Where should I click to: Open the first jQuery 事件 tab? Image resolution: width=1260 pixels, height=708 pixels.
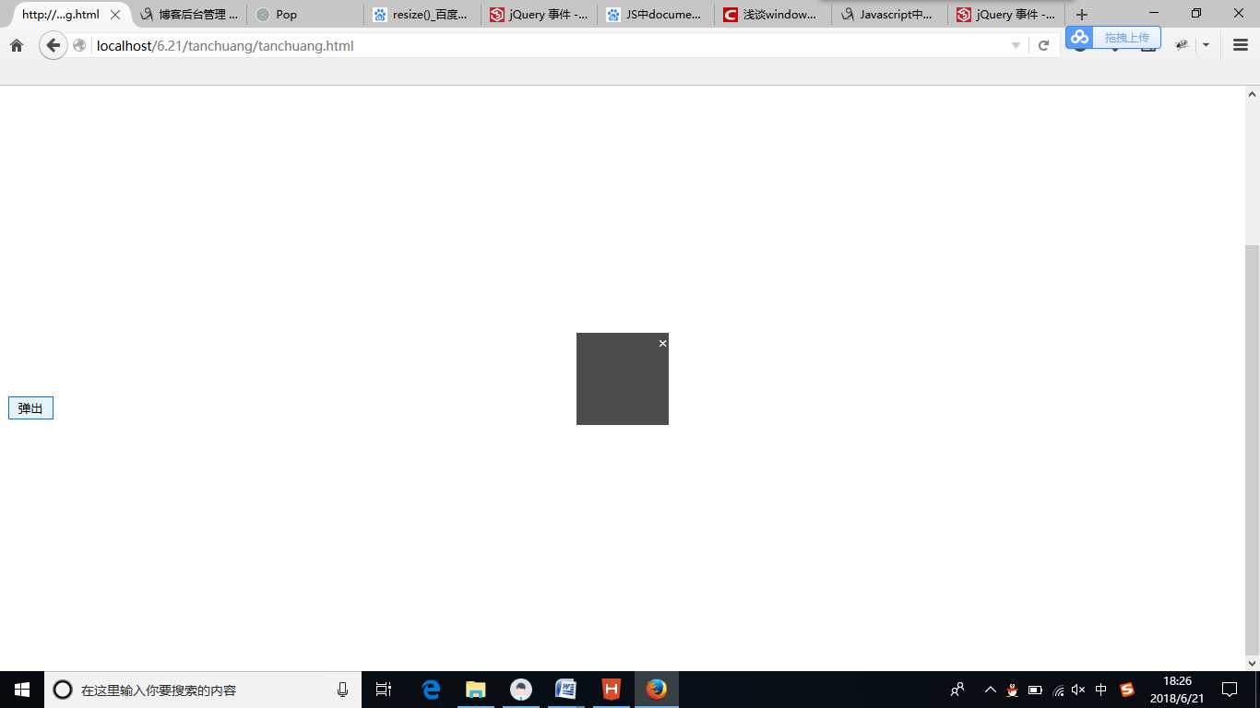(x=539, y=15)
